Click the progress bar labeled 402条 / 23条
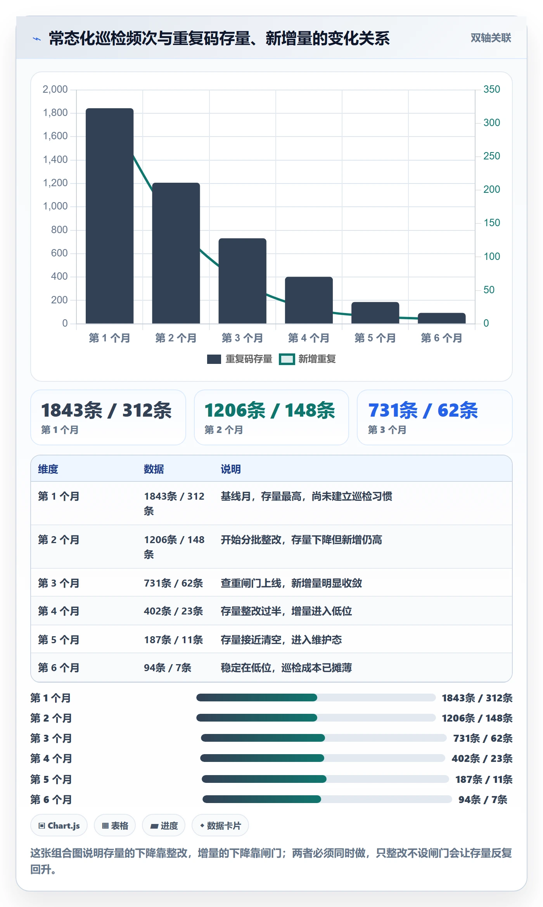This screenshot has height=907, width=543. coord(323,758)
